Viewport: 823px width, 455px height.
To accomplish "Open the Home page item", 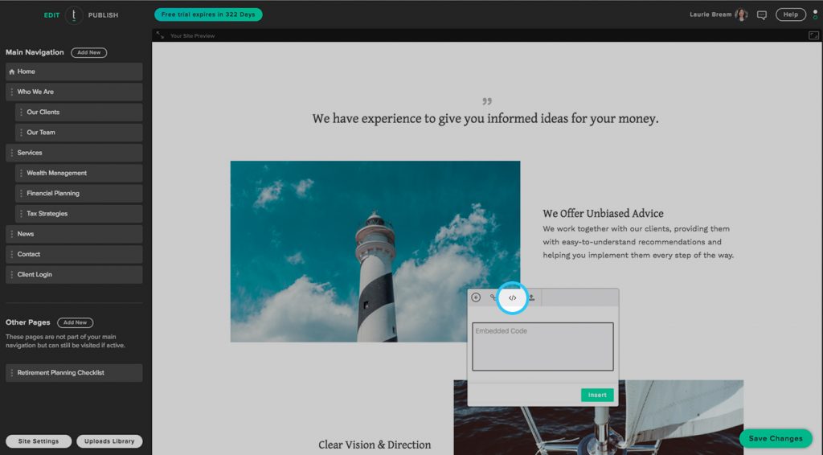I will point(74,72).
